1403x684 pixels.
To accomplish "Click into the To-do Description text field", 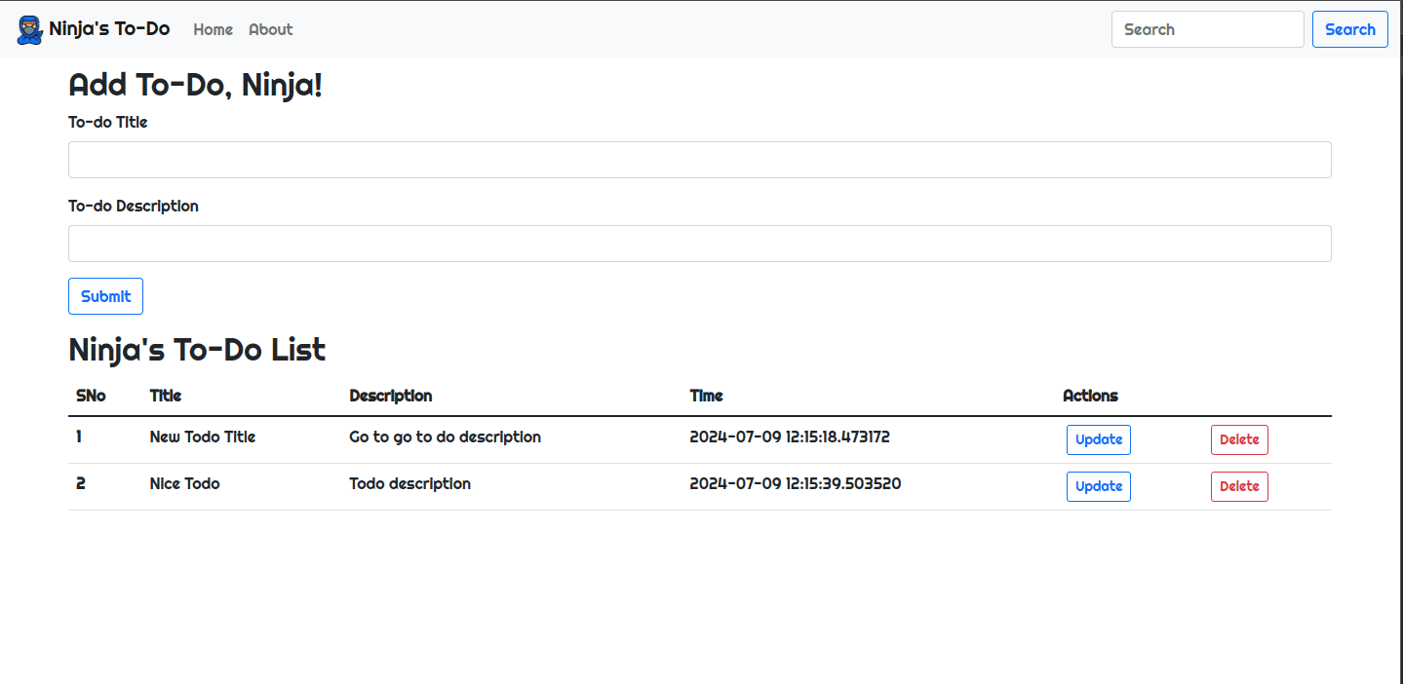I will click(x=699, y=244).
